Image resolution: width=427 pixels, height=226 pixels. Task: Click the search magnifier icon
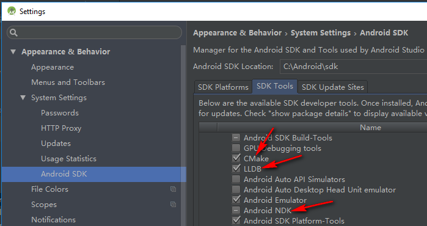tap(13, 32)
